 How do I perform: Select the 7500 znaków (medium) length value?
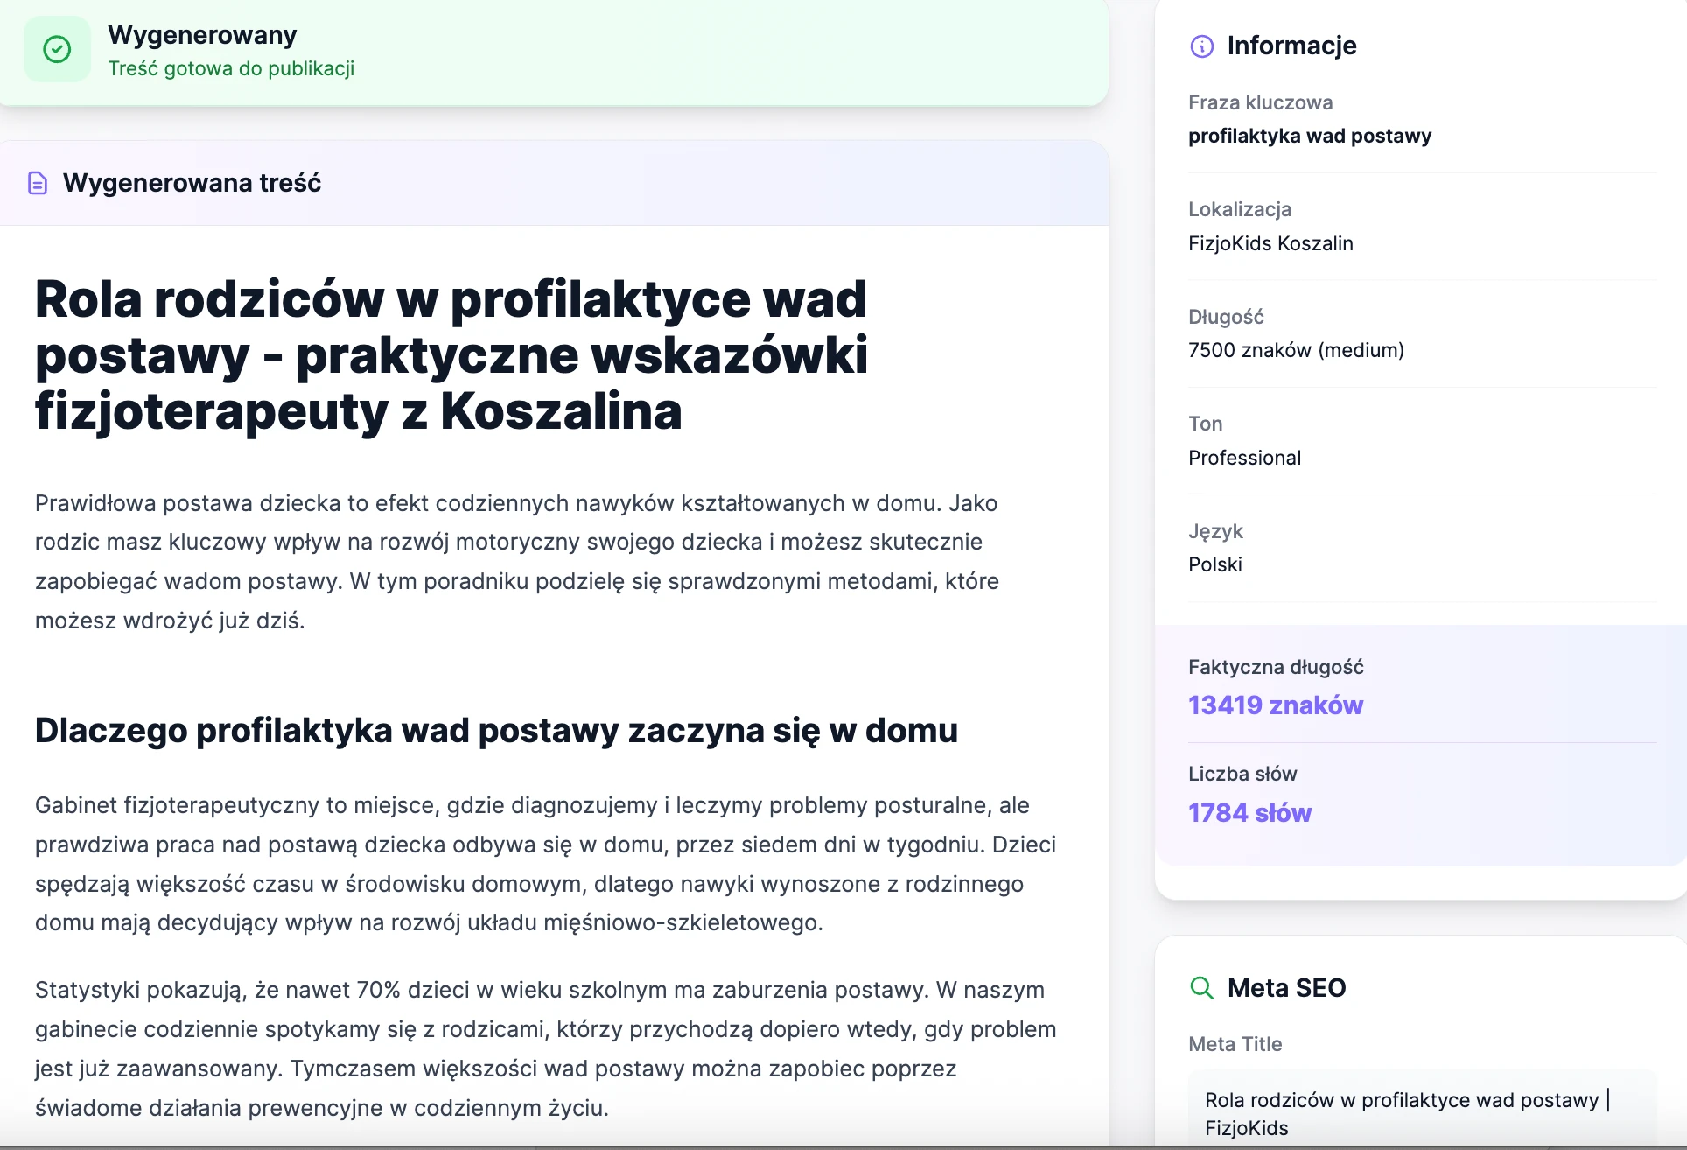1296,349
